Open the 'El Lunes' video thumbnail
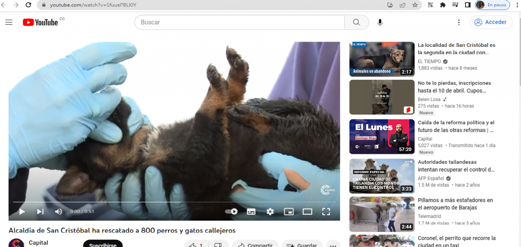This screenshot has height=247, width=521. point(382,136)
